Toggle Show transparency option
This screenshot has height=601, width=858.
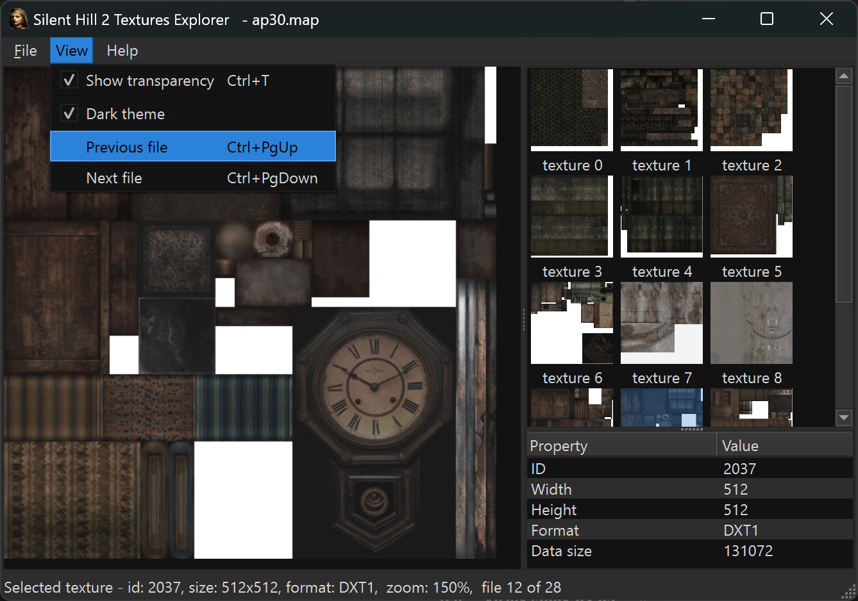coord(193,81)
